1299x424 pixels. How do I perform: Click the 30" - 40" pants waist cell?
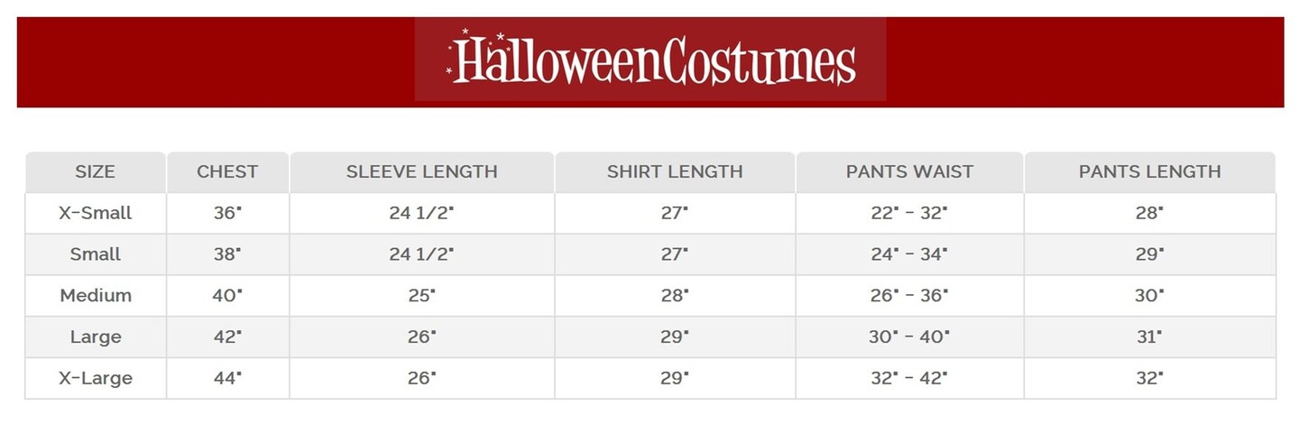point(909,337)
